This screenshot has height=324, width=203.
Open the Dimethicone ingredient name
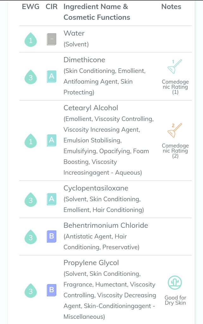coord(84,60)
